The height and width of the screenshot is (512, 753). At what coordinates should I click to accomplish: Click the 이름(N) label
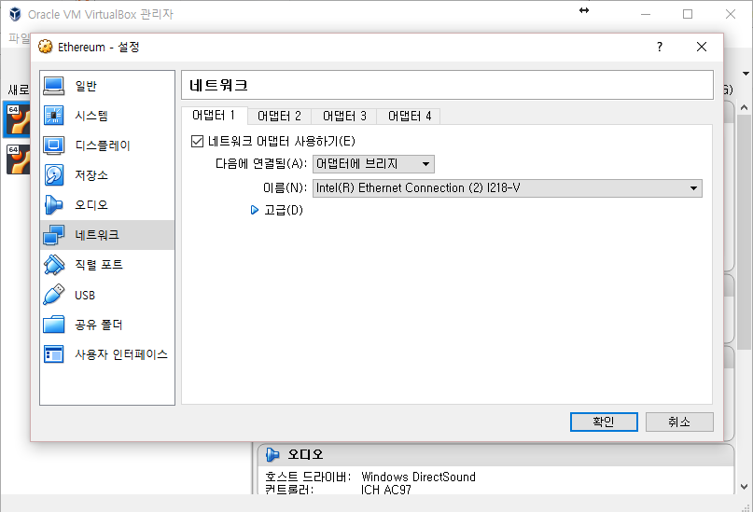(285, 187)
